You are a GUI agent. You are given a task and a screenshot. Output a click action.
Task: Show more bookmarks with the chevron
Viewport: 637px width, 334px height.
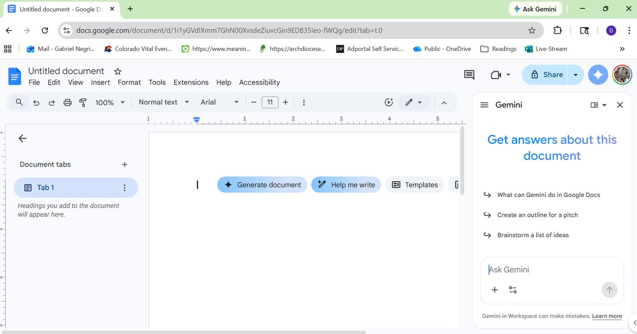pyautogui.click(x=622, y=49)
